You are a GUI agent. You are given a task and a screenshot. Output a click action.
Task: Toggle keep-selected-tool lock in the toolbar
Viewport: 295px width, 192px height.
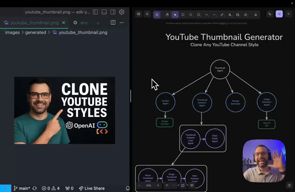157,14
